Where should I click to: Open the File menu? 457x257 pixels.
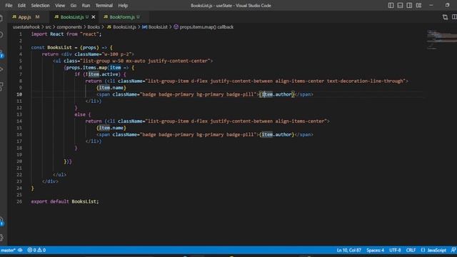tap(9, 6)
